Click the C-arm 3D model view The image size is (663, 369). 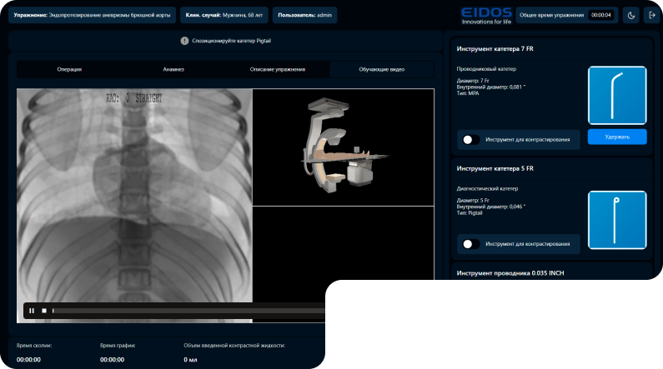point(343,147)
